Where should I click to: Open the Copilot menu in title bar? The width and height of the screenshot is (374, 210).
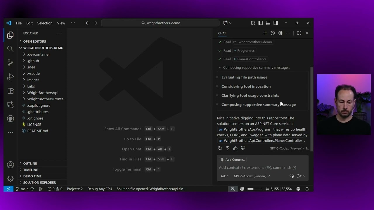click(227, 23)
